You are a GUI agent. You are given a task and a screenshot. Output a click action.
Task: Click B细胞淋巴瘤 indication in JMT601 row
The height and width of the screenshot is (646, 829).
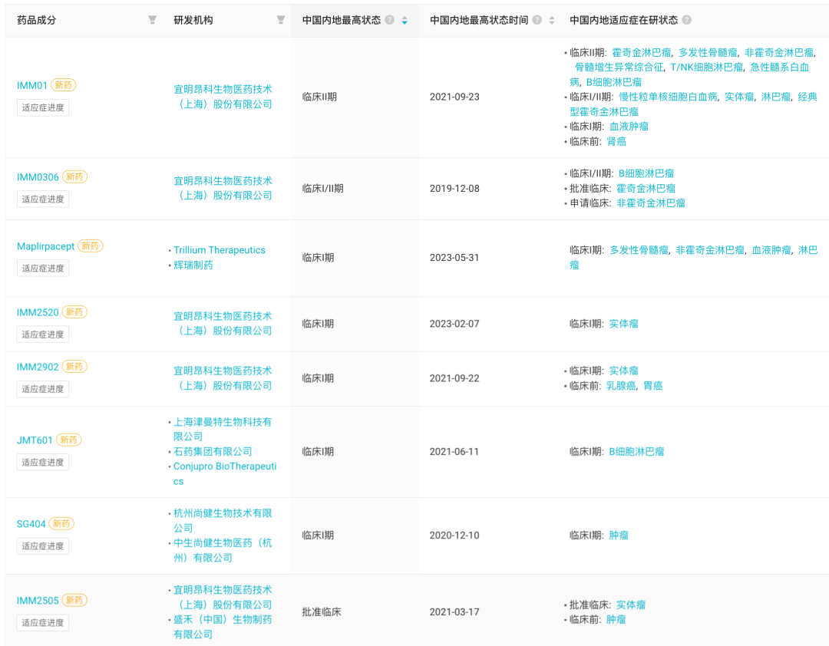(636, 451)
